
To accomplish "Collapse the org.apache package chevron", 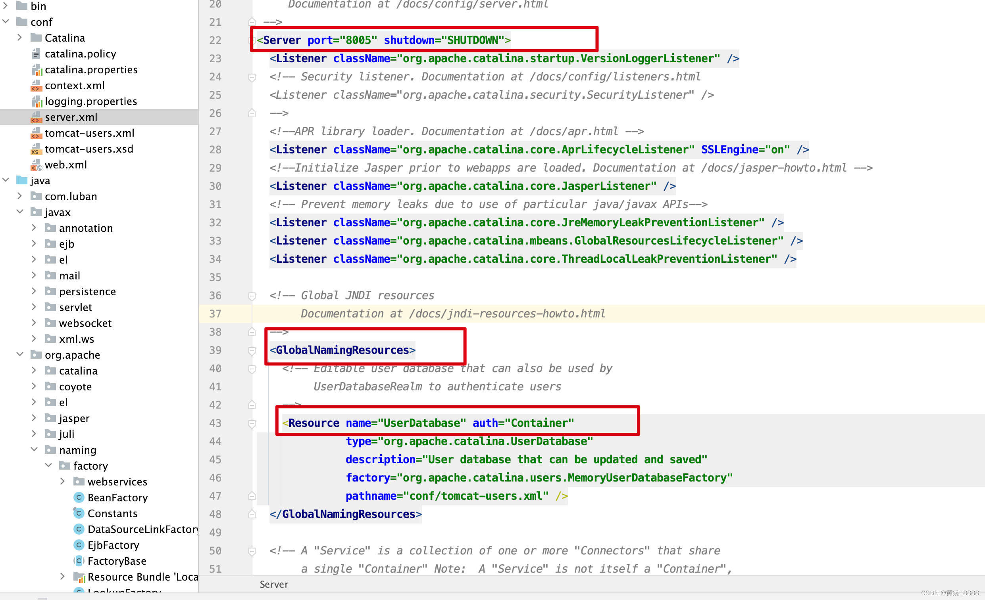I will [20, 354].
